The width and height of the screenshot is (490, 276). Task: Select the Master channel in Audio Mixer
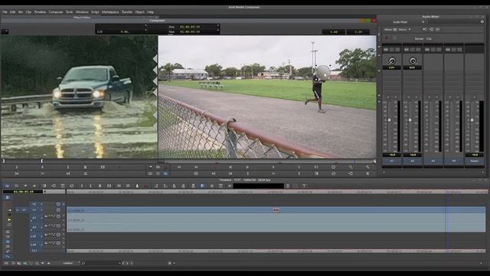point(475,161)
